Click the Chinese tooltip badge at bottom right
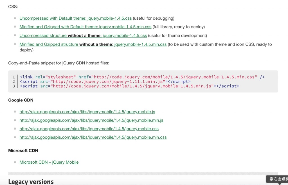This screenshot has height=185, width=288. pos(277,179)
